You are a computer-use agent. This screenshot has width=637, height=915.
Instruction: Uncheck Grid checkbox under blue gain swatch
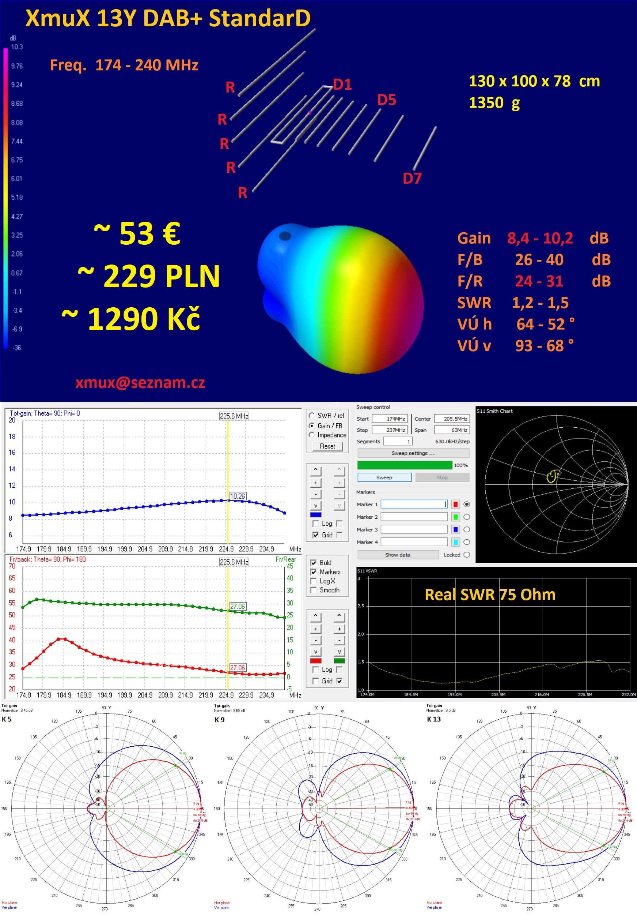click(315, 535)
